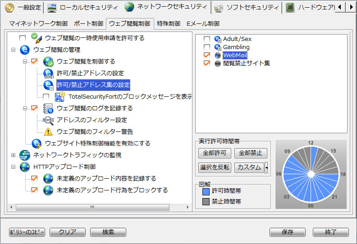Click the arrows icon for ネットワークトラフィックの監視
This screenshot has width=357, height=244.
coord(25,155)
